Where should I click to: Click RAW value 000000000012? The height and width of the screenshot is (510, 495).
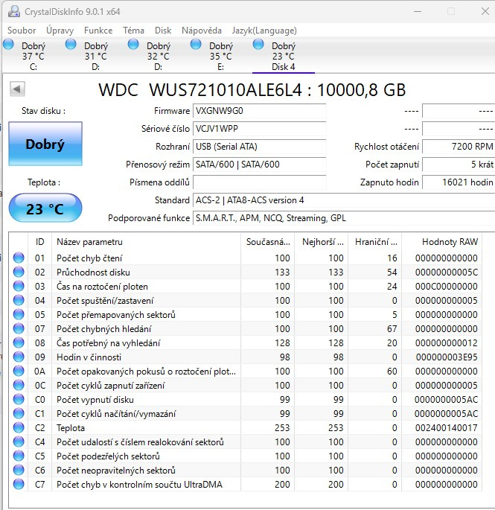click(x=447, y=342)
